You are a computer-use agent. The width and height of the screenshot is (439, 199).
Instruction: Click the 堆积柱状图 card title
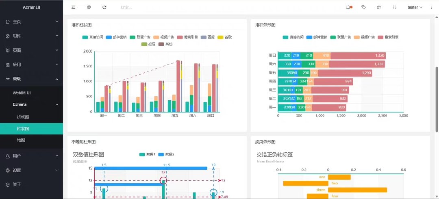pos(81,25)
